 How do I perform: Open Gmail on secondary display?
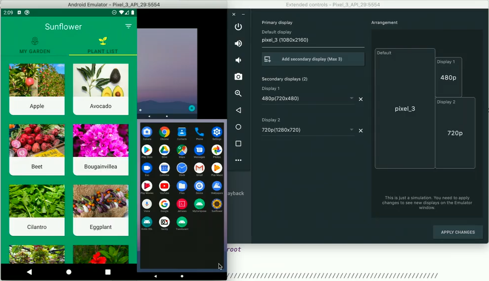(199, 169)
